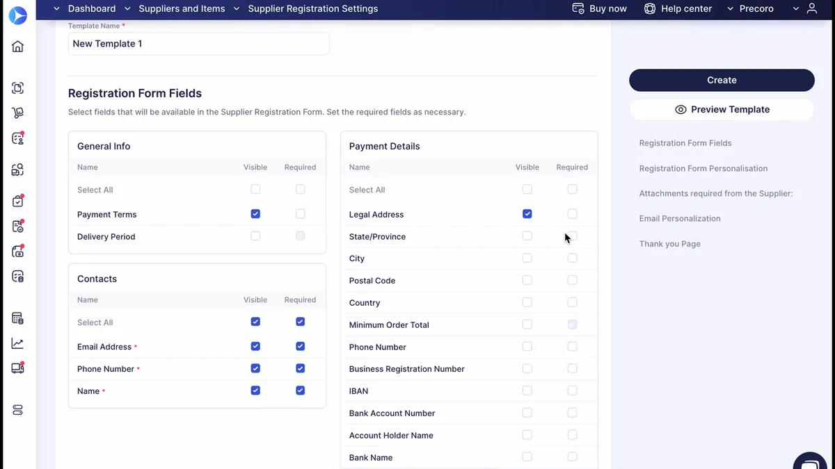Check Payment Details Select All Visible
The image size is (835, 469).
tap(527, 189)
